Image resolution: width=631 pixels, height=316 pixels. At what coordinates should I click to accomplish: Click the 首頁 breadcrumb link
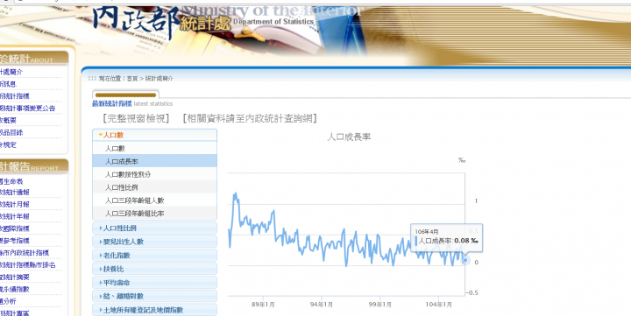click(x=132, y=79)
